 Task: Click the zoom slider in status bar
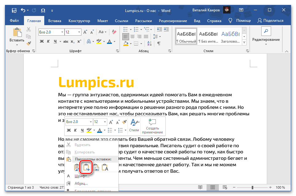tap(253, 187)
